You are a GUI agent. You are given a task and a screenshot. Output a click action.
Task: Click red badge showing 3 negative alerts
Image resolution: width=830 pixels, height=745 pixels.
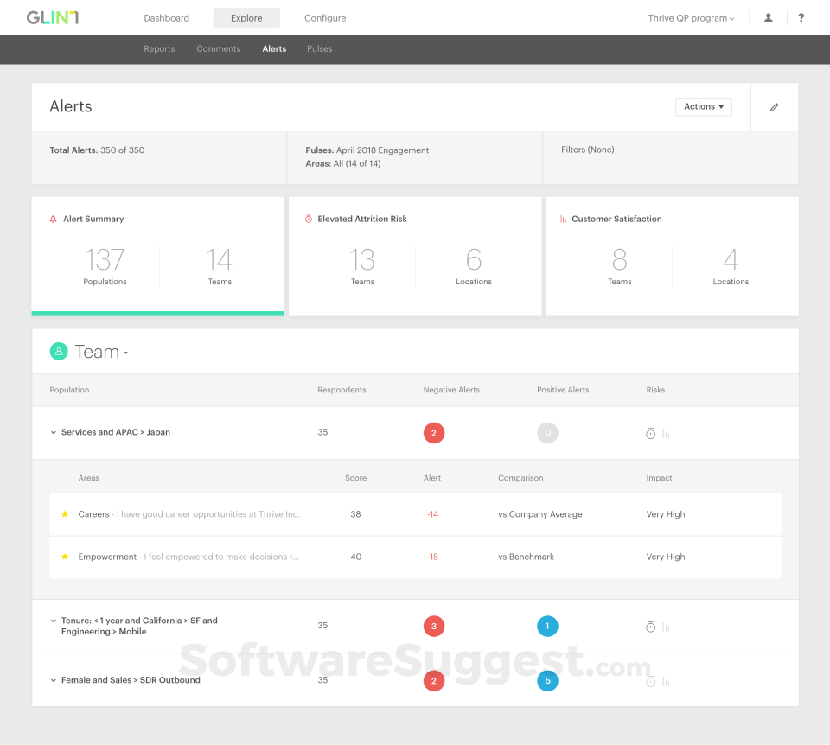[434, 627]
